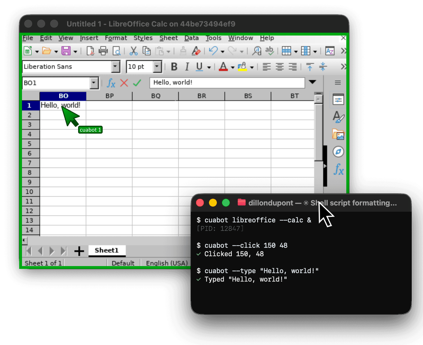
Task: Toggle Center Horizontally alignment
Action: (279, 67)
